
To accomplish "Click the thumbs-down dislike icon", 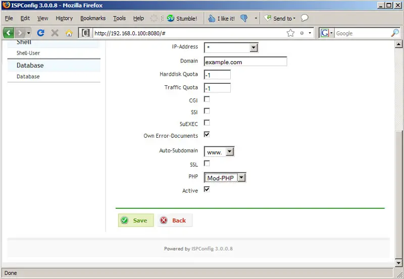I will click(x=244, y=18).
